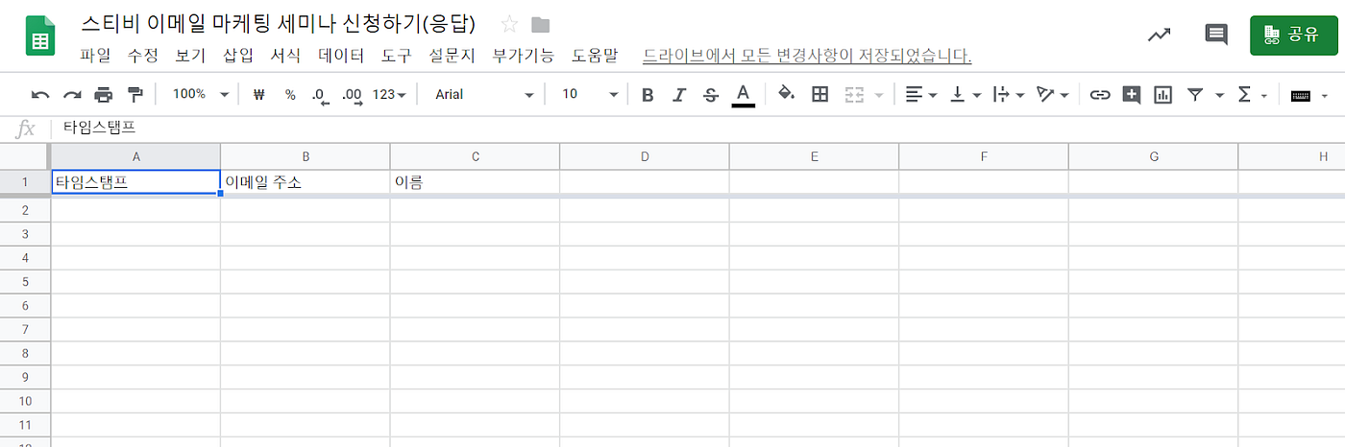Open the 100% zoom dropdown
The image size is (1345, 447).
click(200, 94)
